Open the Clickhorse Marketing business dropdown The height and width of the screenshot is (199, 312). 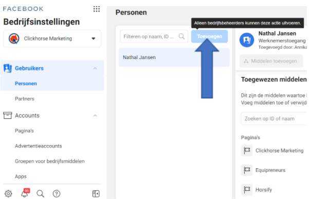point(52,38)
